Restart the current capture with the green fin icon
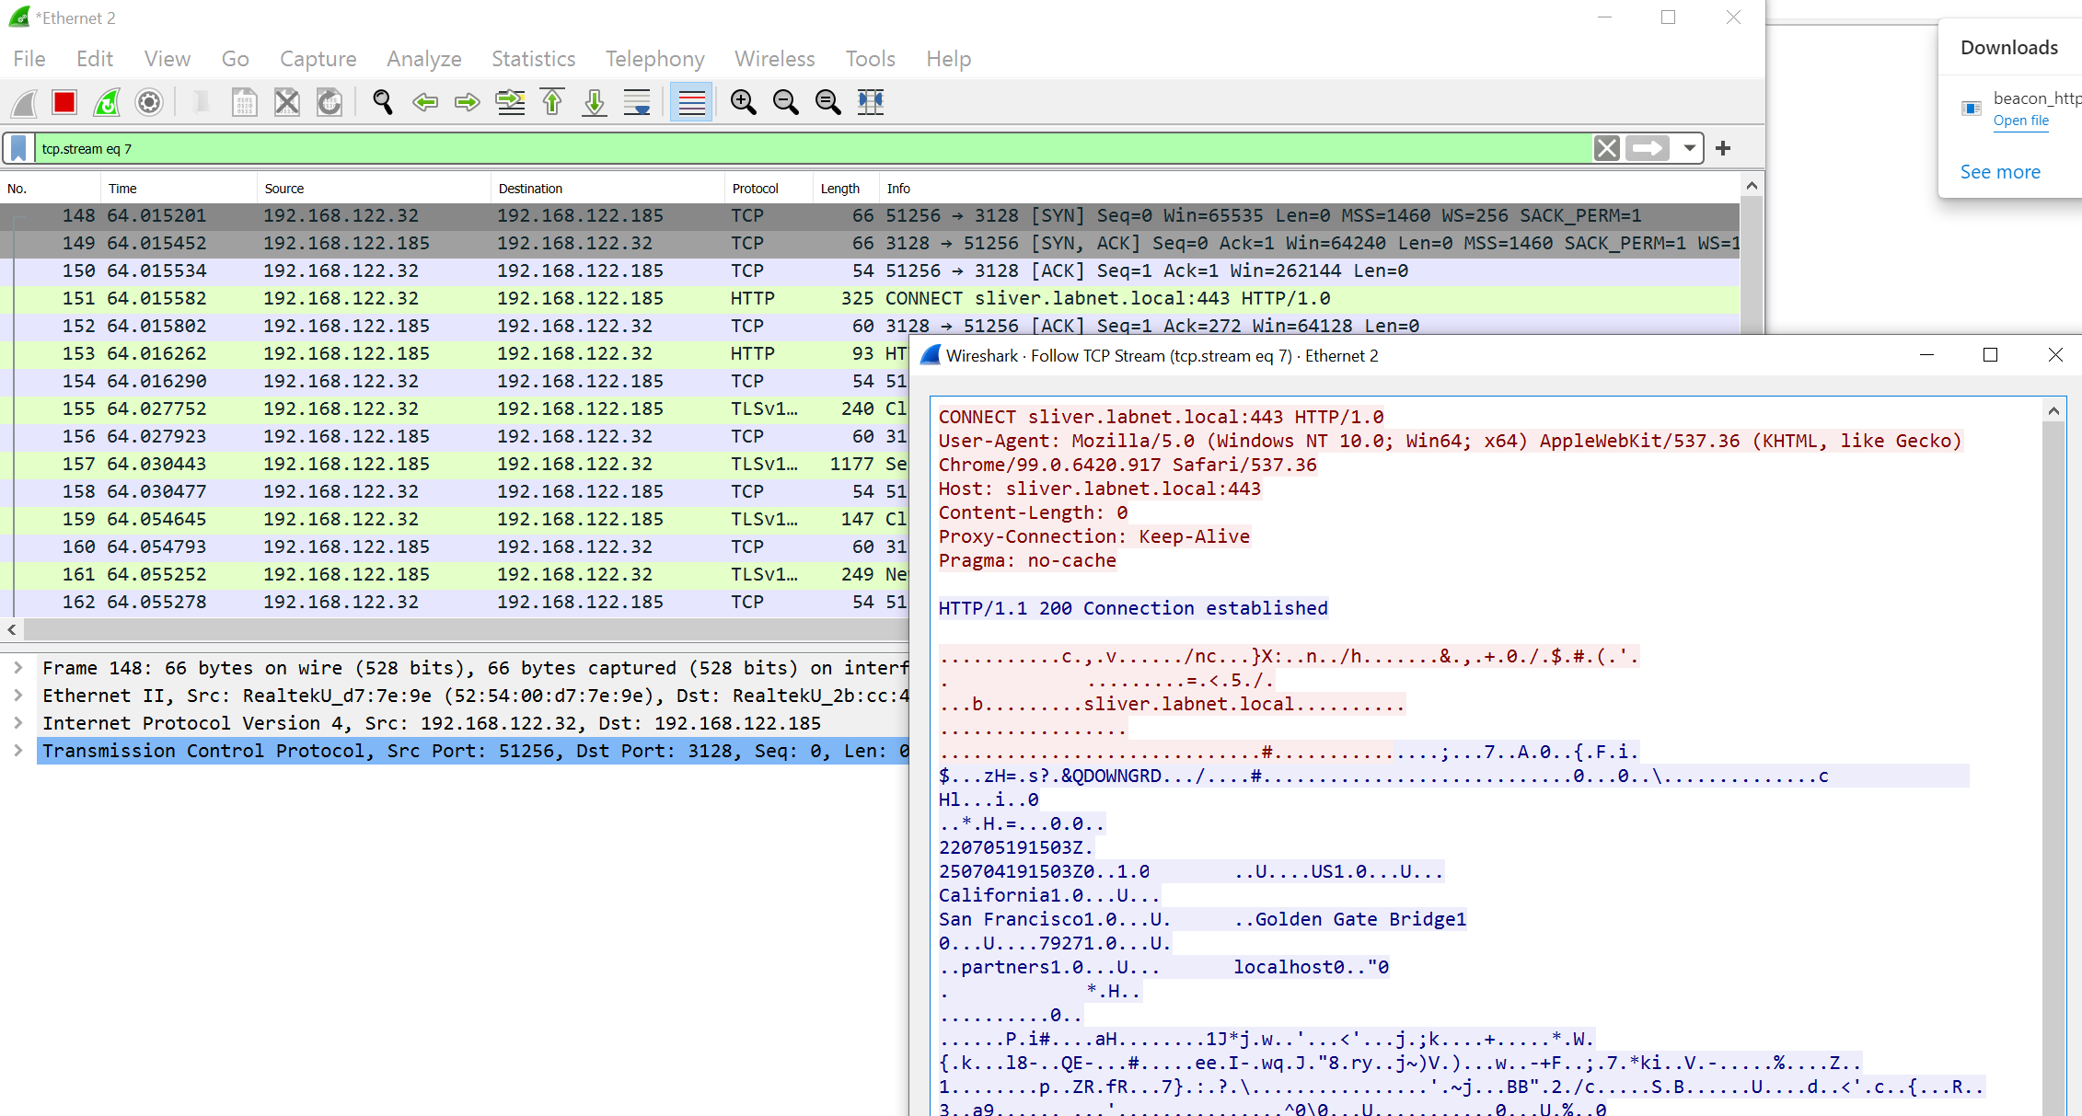 [107, 102]
